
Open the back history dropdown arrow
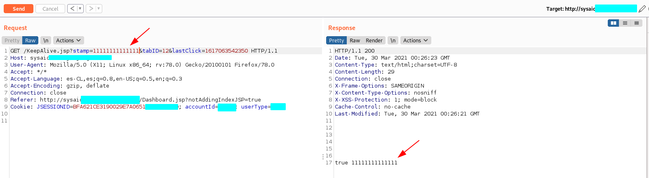pyautogui.click(x=80, y=9)
